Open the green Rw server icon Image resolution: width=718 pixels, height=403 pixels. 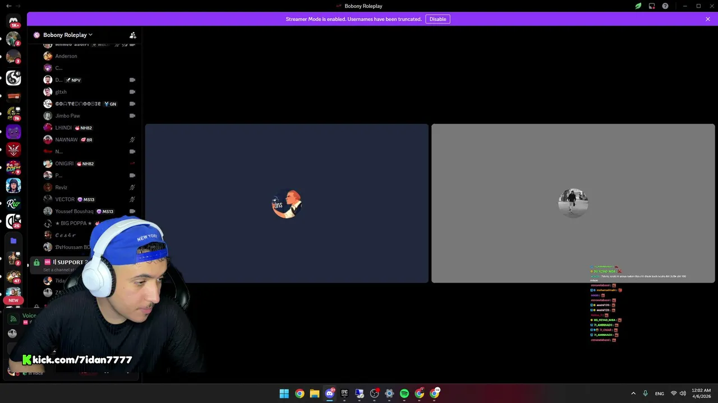pos(13,203)
